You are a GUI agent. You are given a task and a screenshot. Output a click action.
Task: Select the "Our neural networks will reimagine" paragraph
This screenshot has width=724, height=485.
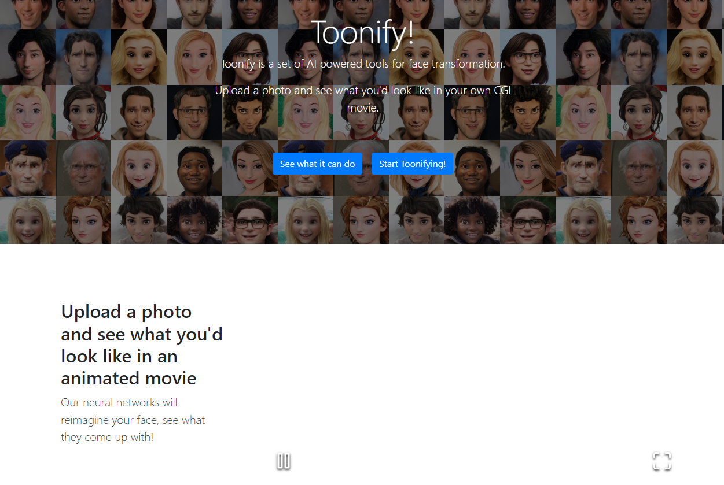133,420
